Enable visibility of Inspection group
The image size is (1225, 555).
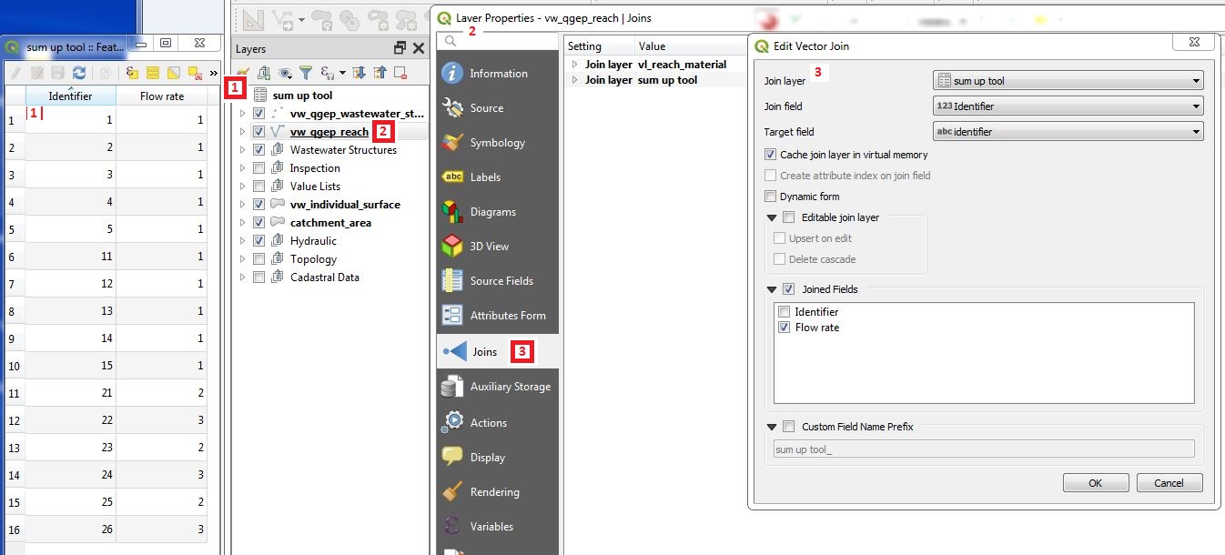click(259, 168)
